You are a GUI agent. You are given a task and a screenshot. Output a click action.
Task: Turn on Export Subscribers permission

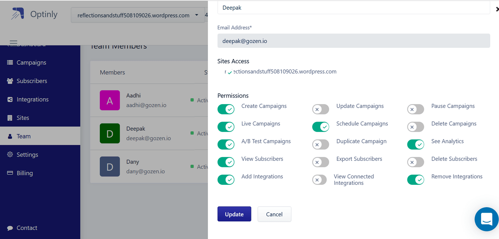coord(321,162)
